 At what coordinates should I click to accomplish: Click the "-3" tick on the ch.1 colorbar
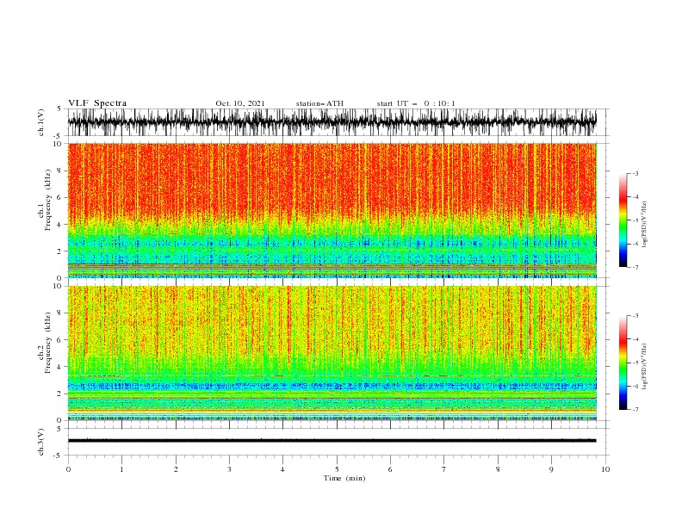pos(635,173)
